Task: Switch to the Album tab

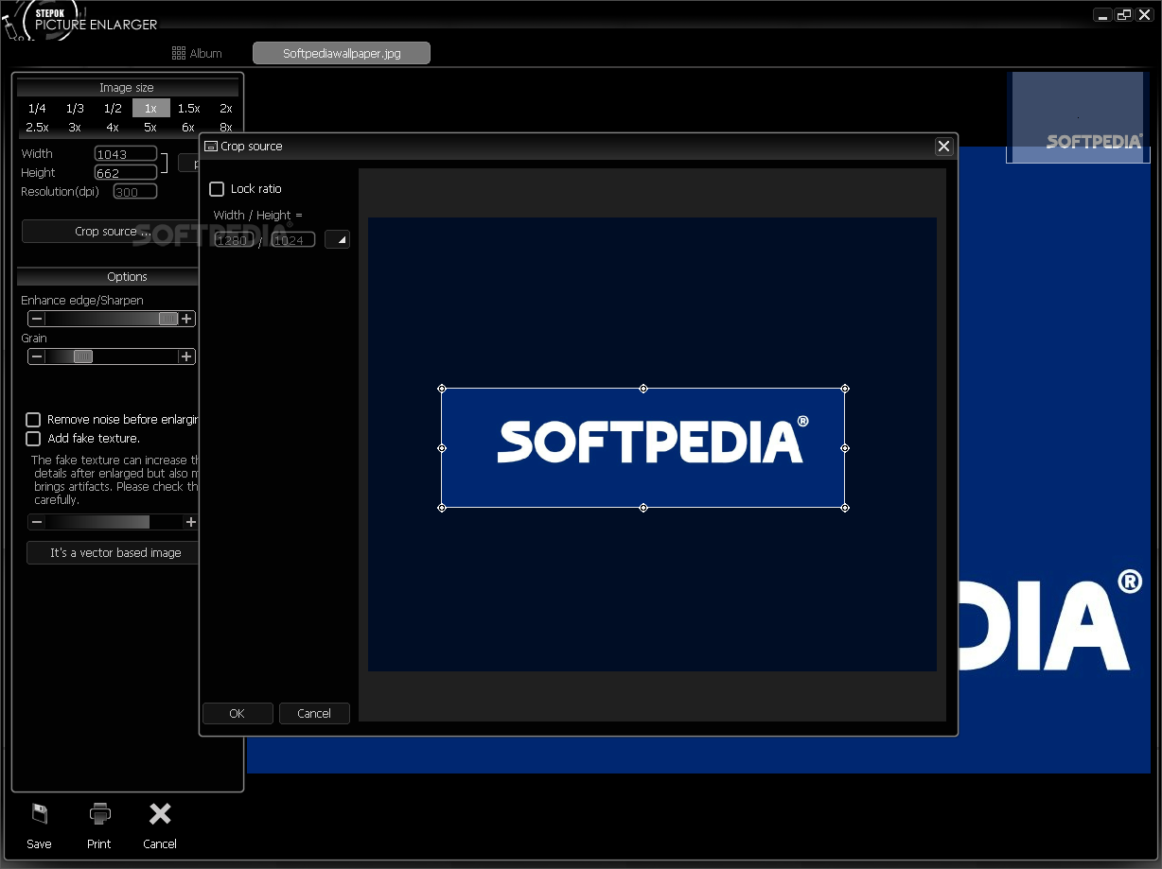Action: click(197, 54)
